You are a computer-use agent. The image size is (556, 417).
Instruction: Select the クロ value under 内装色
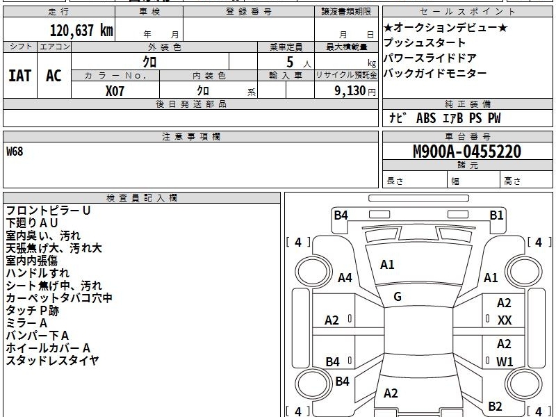203,90
